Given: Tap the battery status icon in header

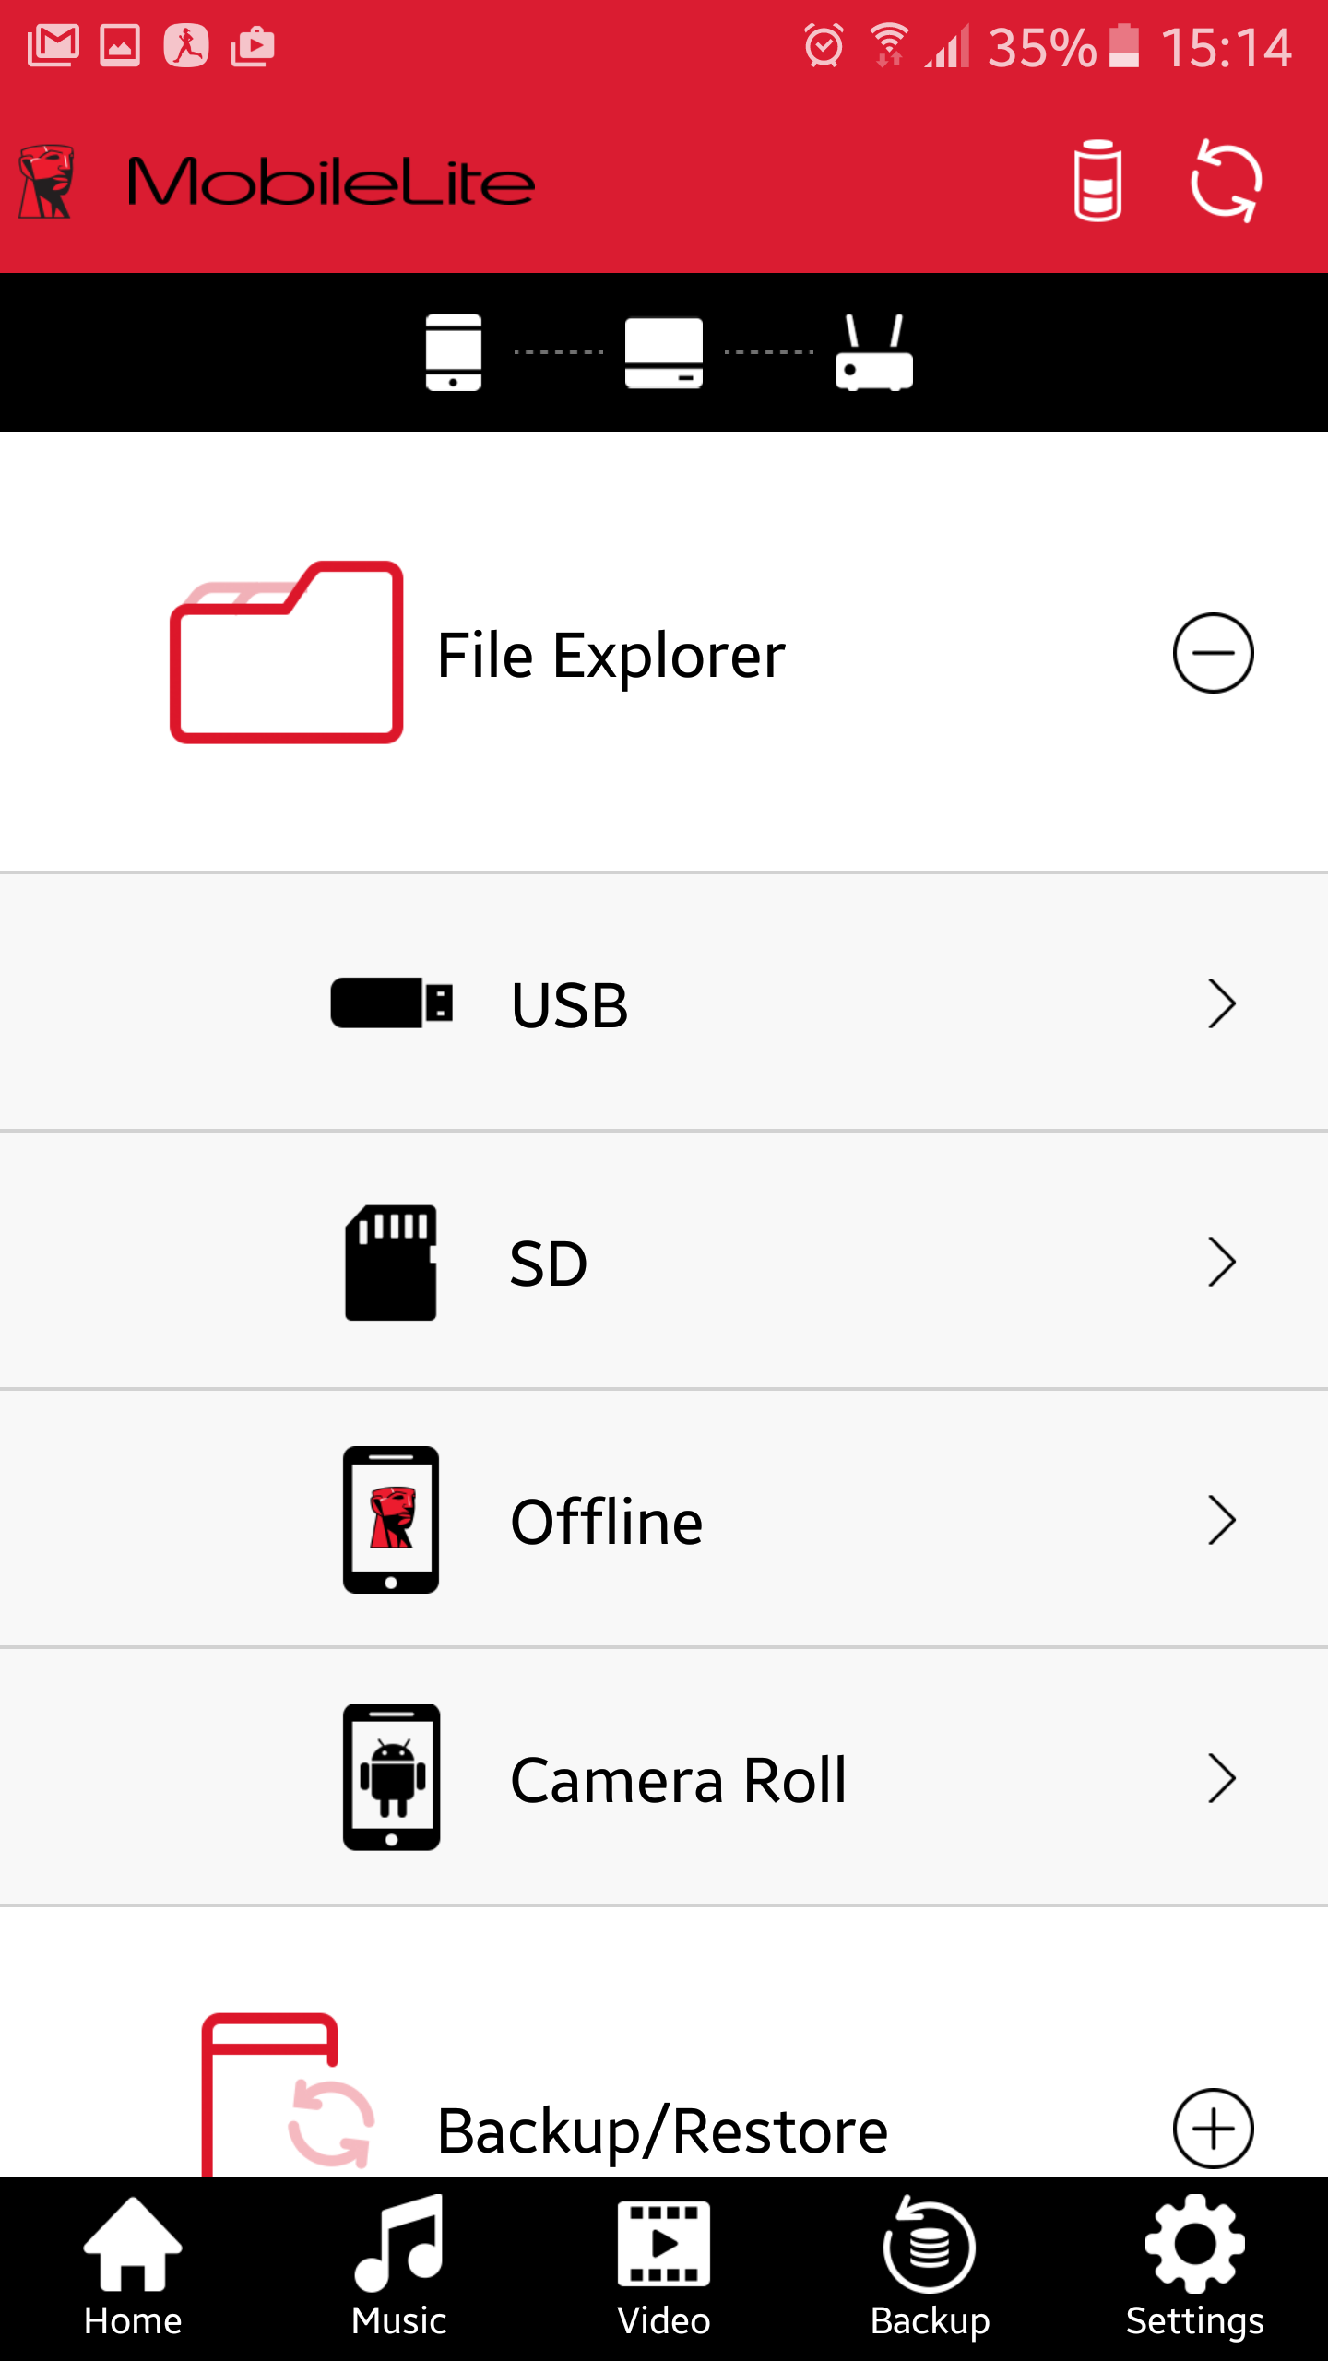Looking at the screenshot, I should pos(1097,181).
